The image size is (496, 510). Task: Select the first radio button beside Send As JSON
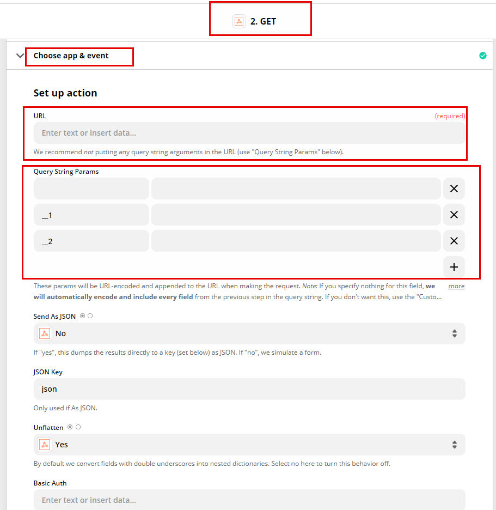click(x=83, y=316)
